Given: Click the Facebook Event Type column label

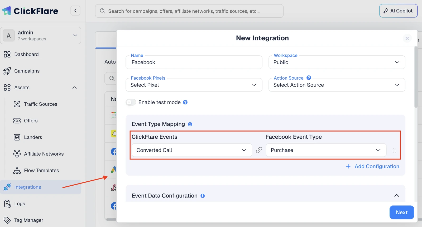Looking at the screenshot, I should point(294,137).
